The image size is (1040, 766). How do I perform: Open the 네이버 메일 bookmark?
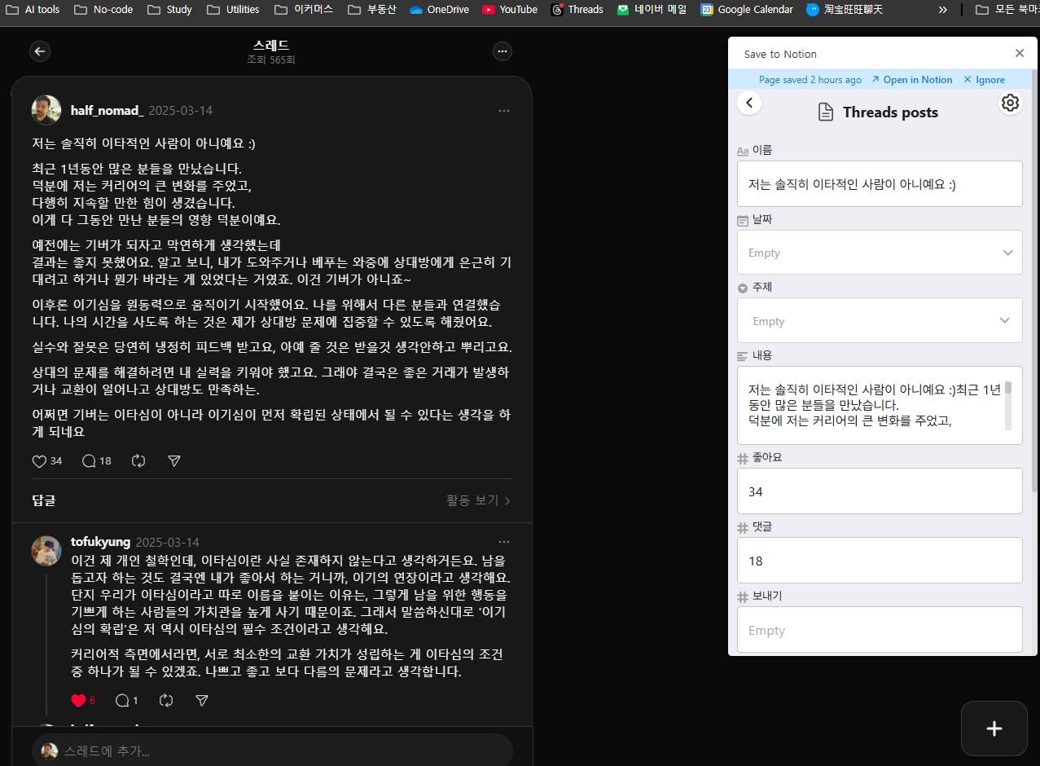click(x=652, y=10)
